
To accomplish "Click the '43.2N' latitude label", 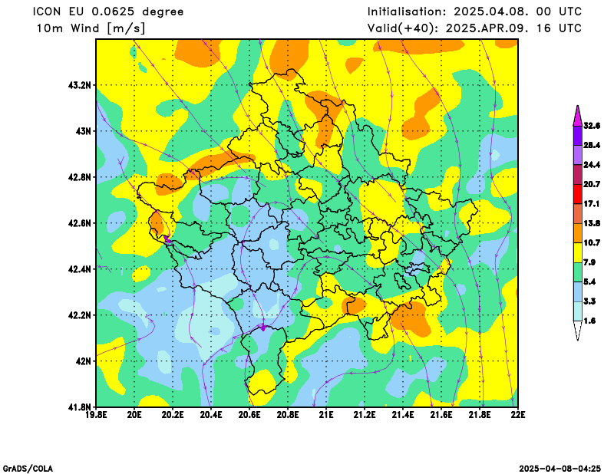I will tap(80, 85).
